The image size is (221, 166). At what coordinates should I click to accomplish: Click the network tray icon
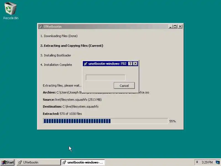click(x=218, y=162)
